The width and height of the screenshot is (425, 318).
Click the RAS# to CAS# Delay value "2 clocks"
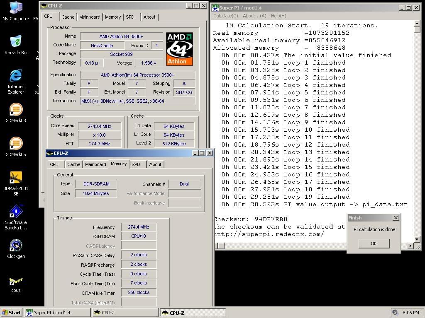pos(139,255)
